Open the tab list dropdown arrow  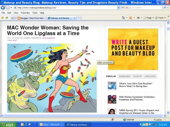[x=16, y=18]
